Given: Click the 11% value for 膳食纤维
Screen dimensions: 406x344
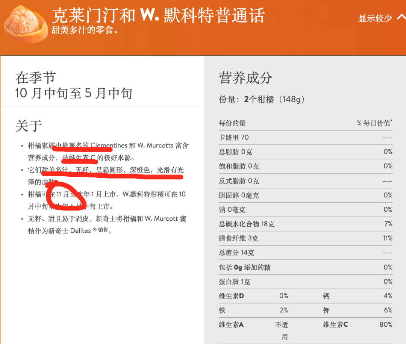Looking at the screenshot, I should (x=388, y=238).
